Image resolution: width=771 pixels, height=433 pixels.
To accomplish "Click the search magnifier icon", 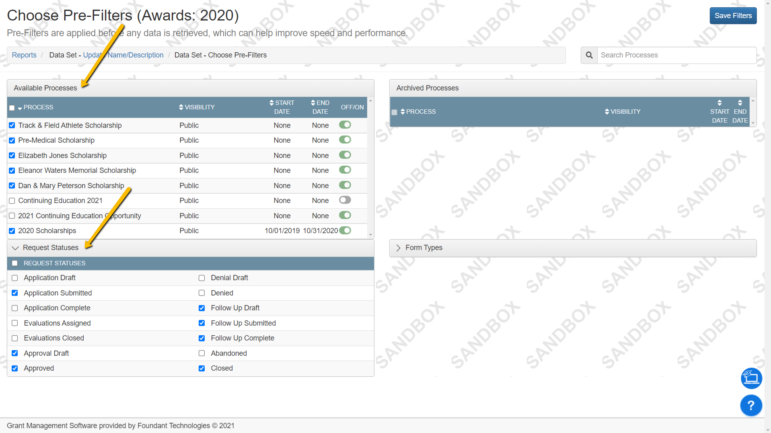I will (x=589, y=55).
